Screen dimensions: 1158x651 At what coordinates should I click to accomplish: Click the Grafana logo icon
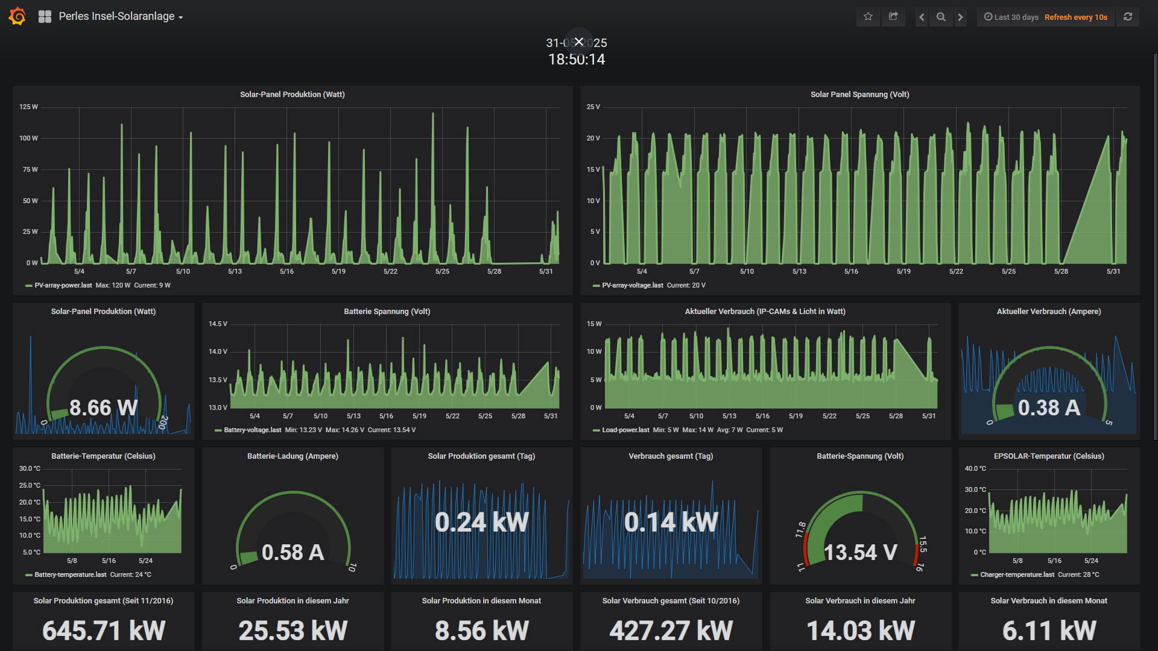tap(17, 16)
